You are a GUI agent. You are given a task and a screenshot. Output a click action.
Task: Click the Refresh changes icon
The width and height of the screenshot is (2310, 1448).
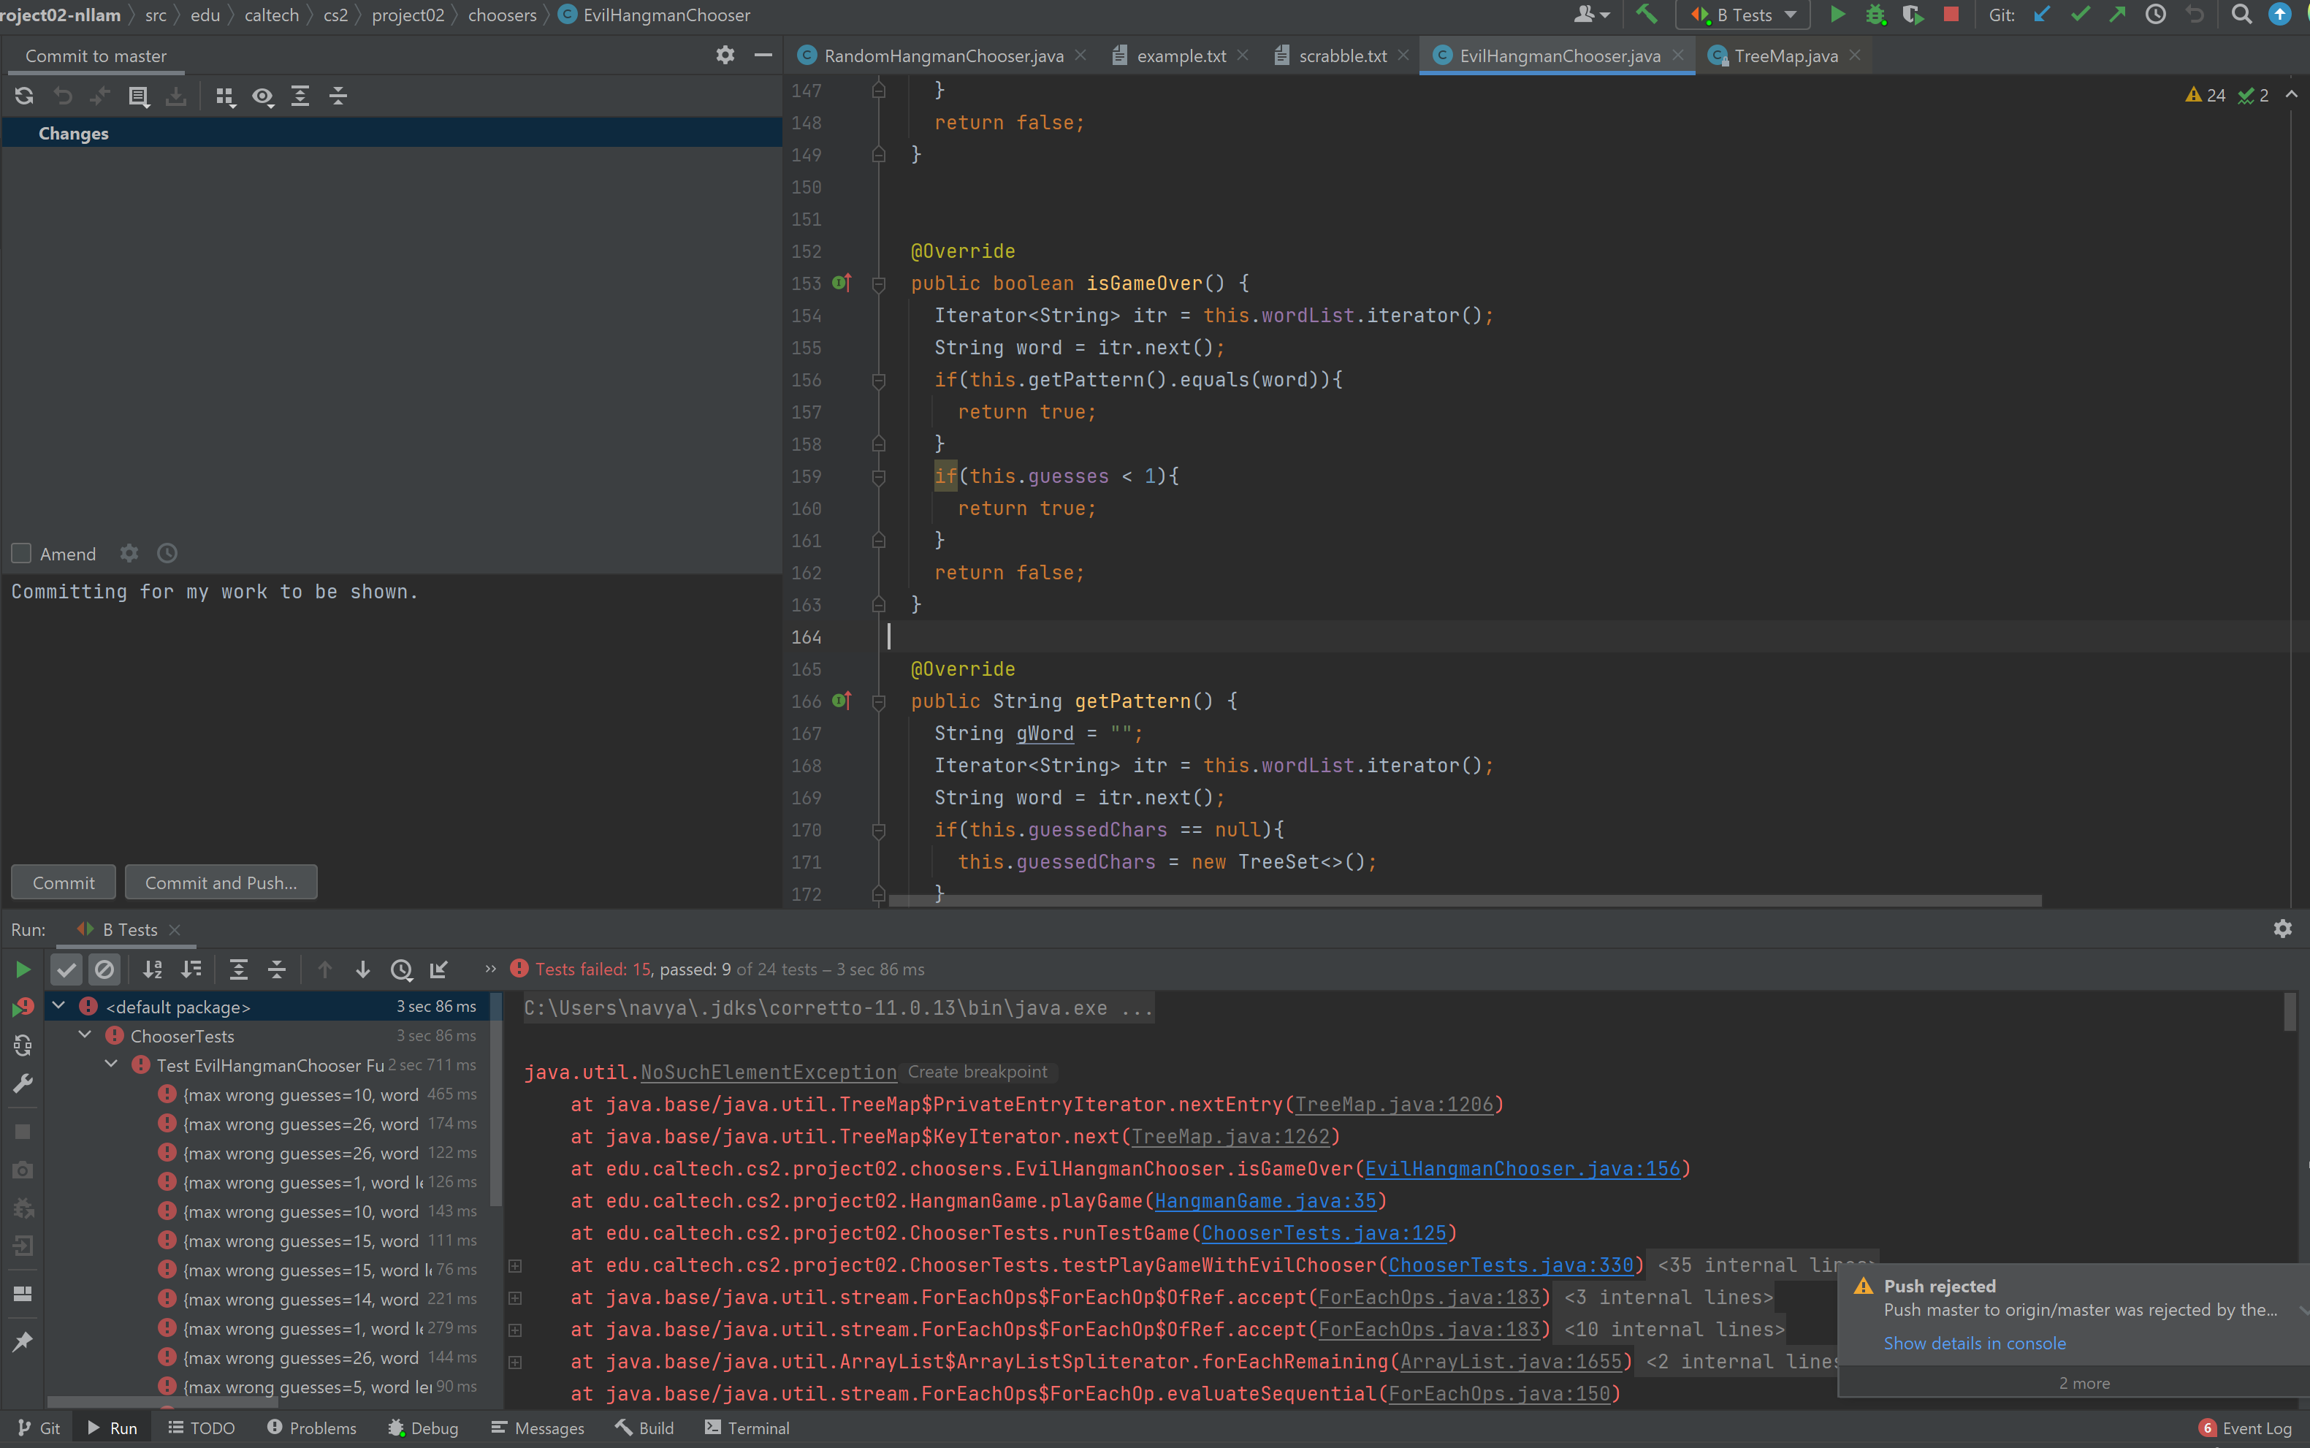[x=24, y=96]
